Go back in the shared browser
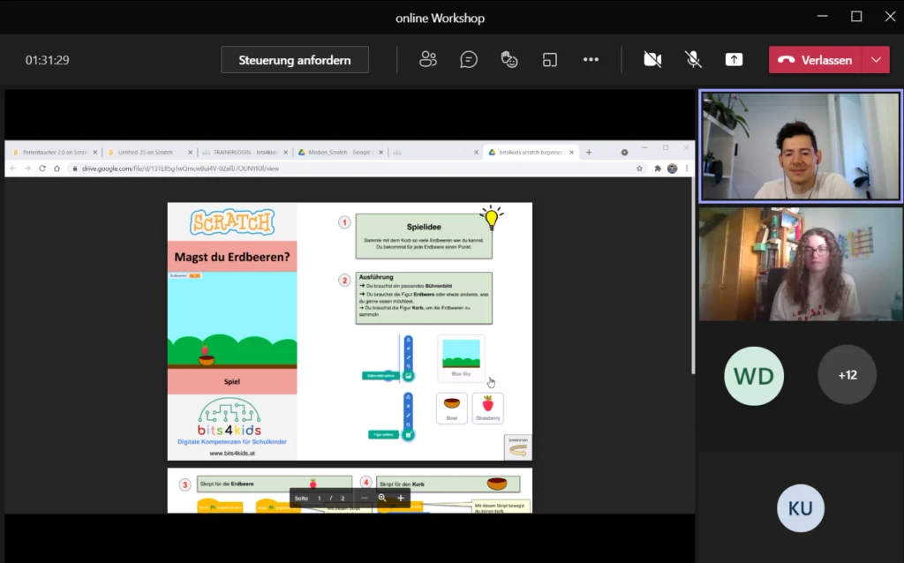904x563 pixels. (13, 169)
